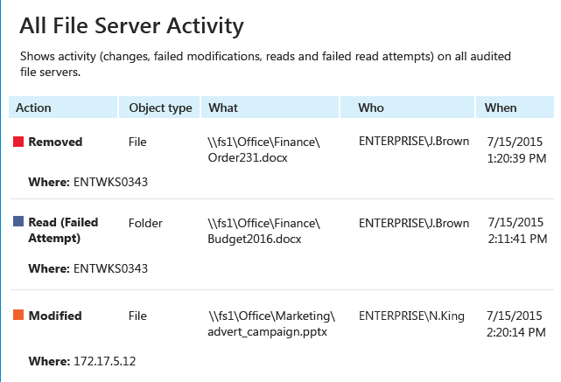Sort by the Object type column header
This screenshot has height=382, width=561.
159,108
